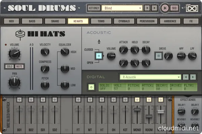Toggle the Digital layer power button

[x=91, y=87]
